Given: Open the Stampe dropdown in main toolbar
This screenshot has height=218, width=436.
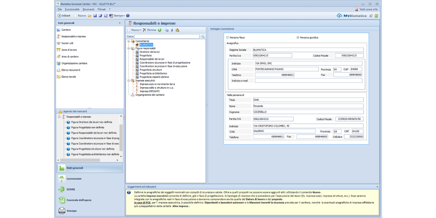Looking at the screenshot, I should click(x=118, y=16).
